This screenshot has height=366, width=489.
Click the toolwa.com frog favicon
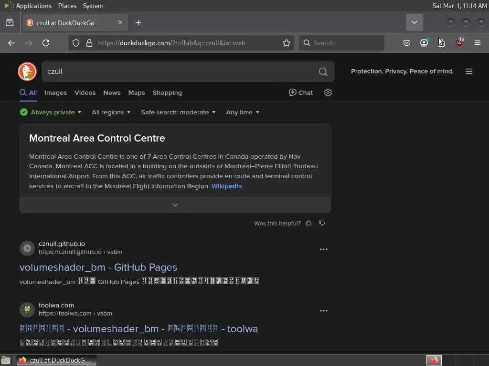click(x=27, y=309)
